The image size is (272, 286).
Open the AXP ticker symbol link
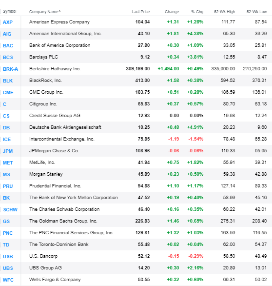click(x=8, y=22)
